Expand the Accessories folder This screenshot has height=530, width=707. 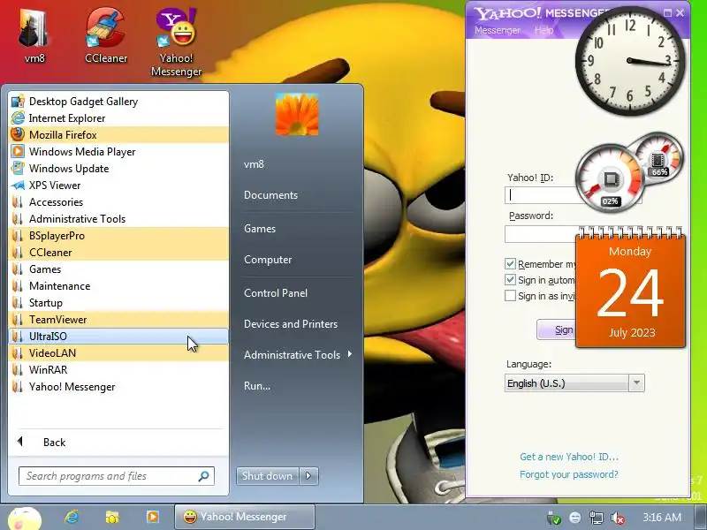(118, 202)
